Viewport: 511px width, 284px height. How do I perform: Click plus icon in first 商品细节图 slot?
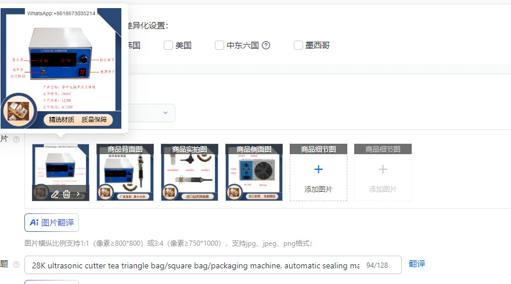tap(318, 169)
